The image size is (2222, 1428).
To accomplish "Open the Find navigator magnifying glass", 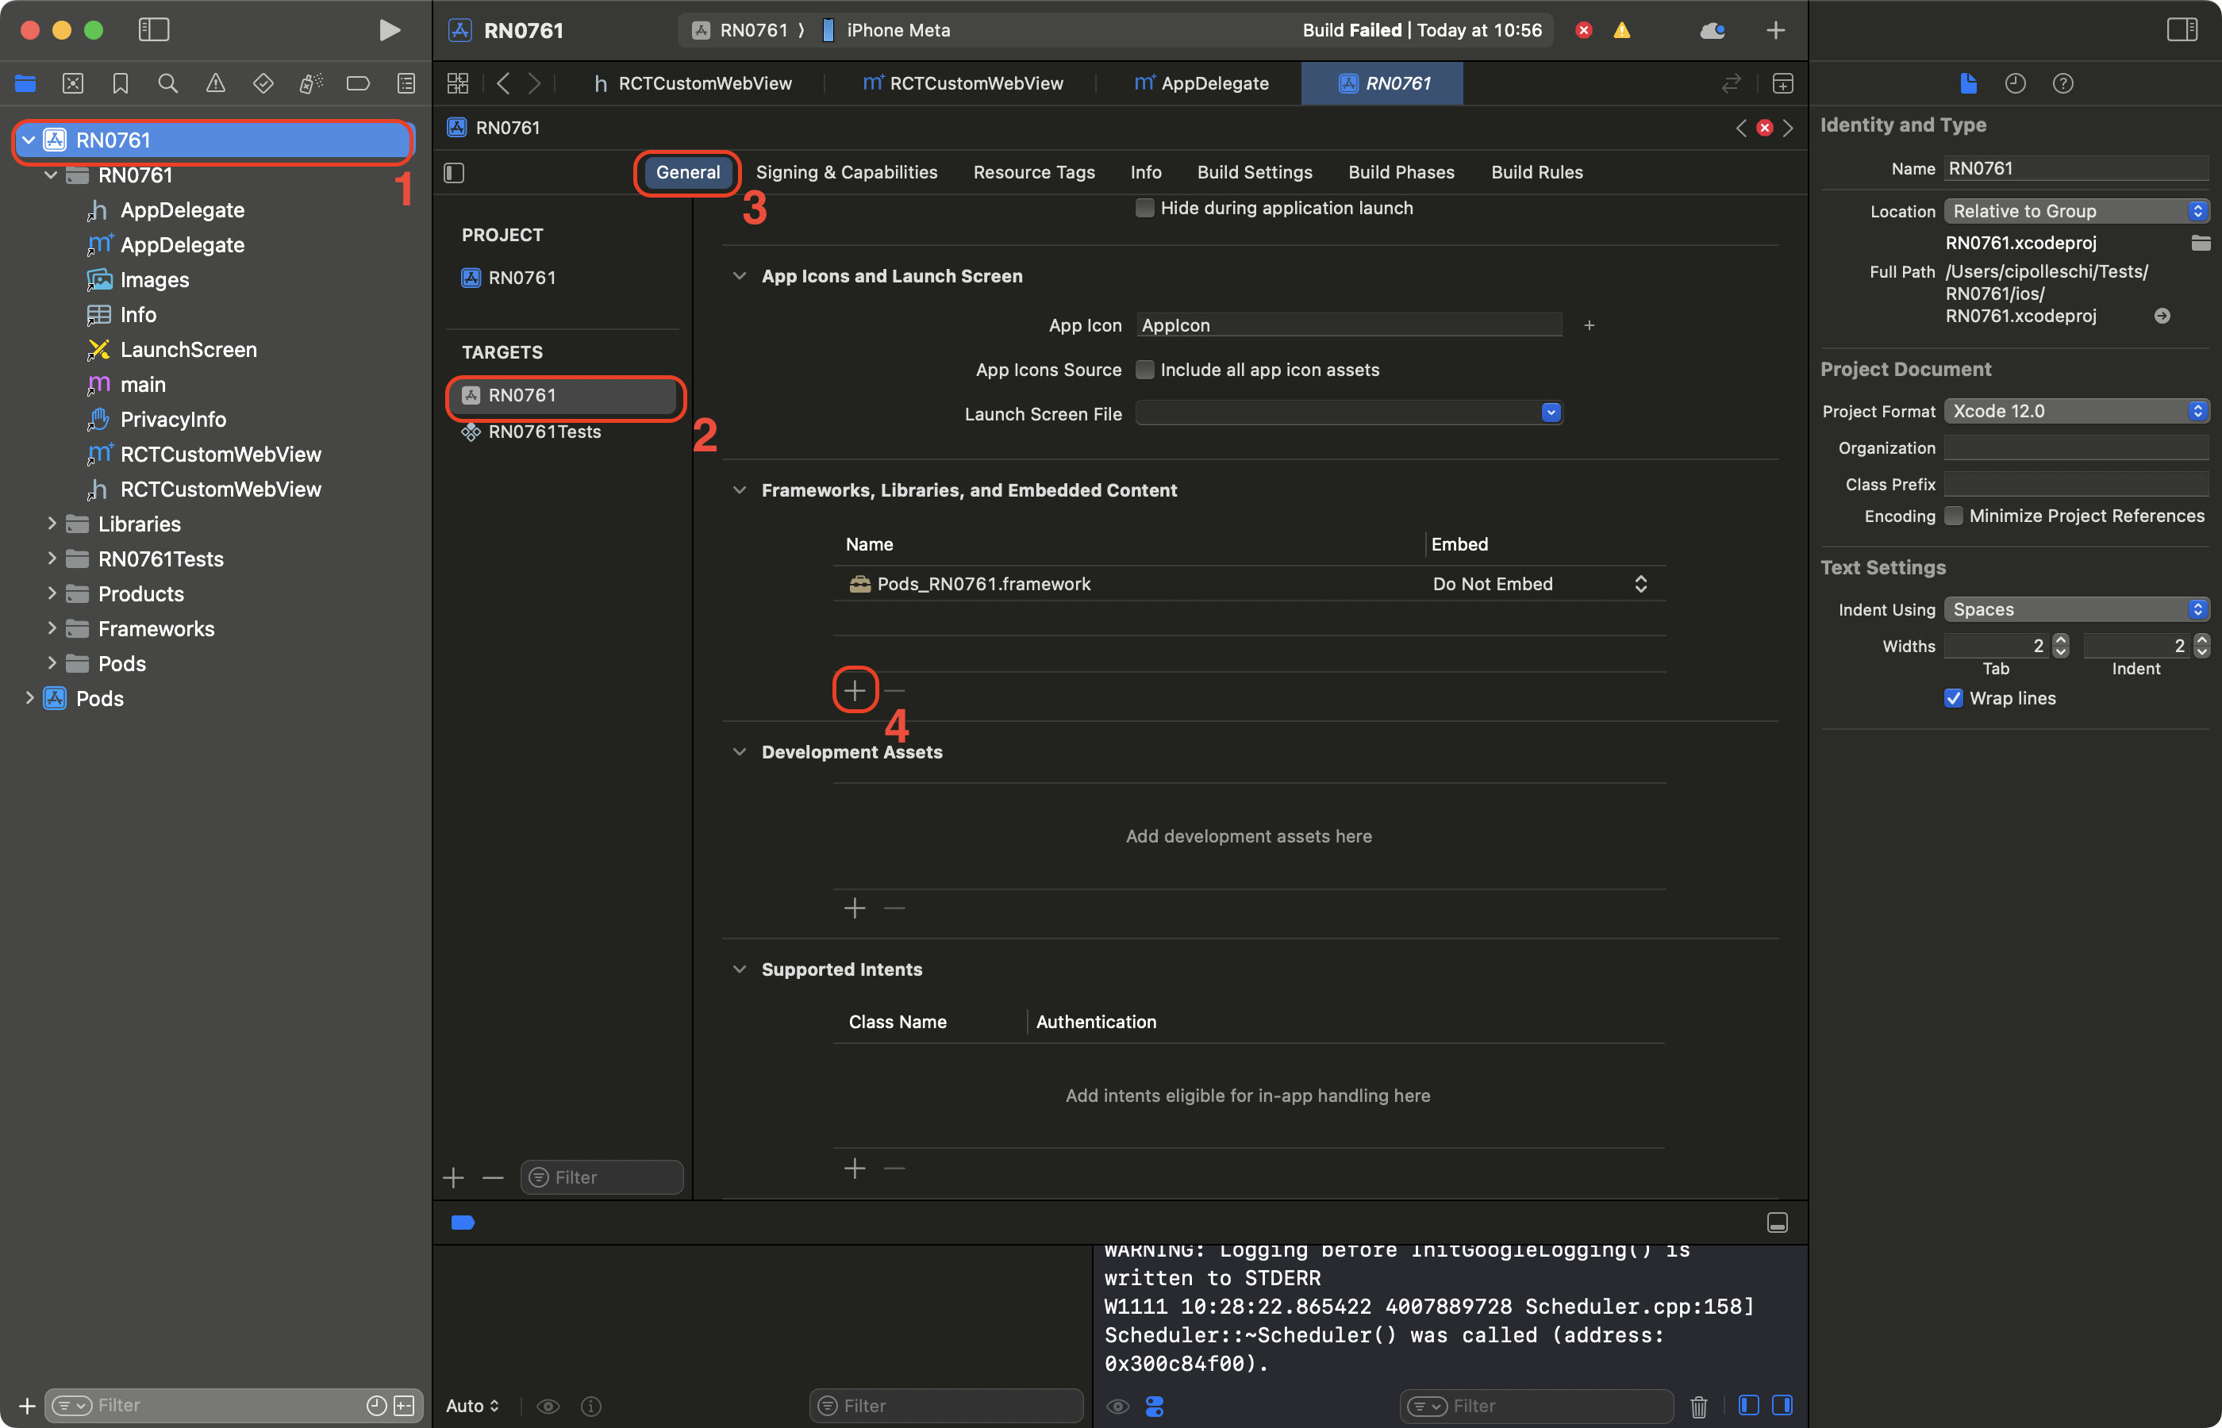I will point(168,83).
